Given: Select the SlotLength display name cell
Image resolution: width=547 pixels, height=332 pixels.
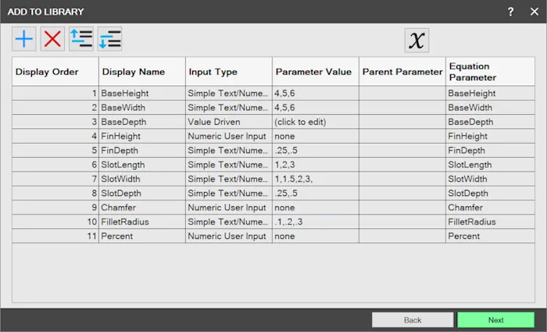Looking at the screenshot, I should [142, 165].
